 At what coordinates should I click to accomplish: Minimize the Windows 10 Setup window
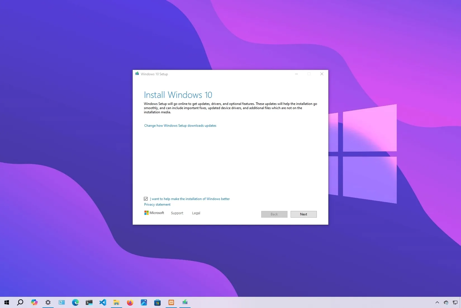(x=296, y=74)
